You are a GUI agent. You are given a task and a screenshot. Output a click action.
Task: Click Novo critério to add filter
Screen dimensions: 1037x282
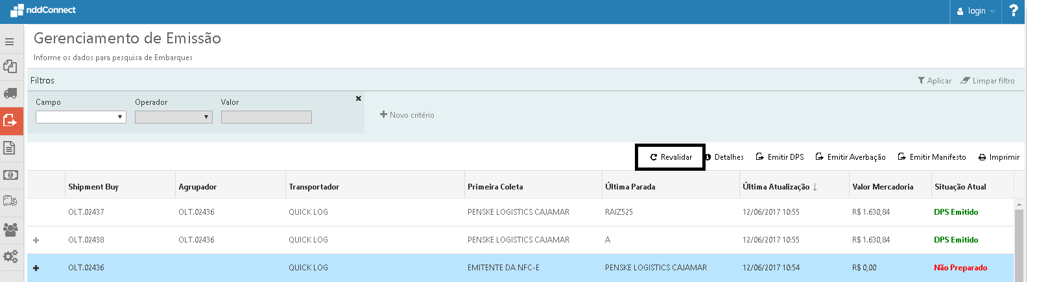pyautogui.click(x=407, y=115)
